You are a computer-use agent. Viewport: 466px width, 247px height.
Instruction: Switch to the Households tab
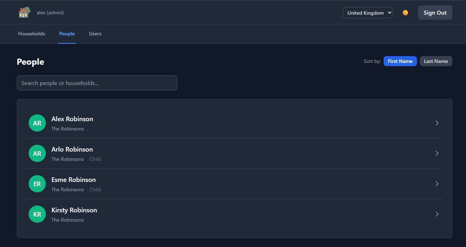[x=32, y=34]
